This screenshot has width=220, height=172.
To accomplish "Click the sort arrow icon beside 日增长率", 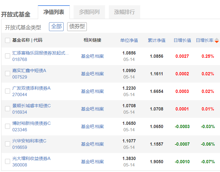I will (x=217, y=40).
